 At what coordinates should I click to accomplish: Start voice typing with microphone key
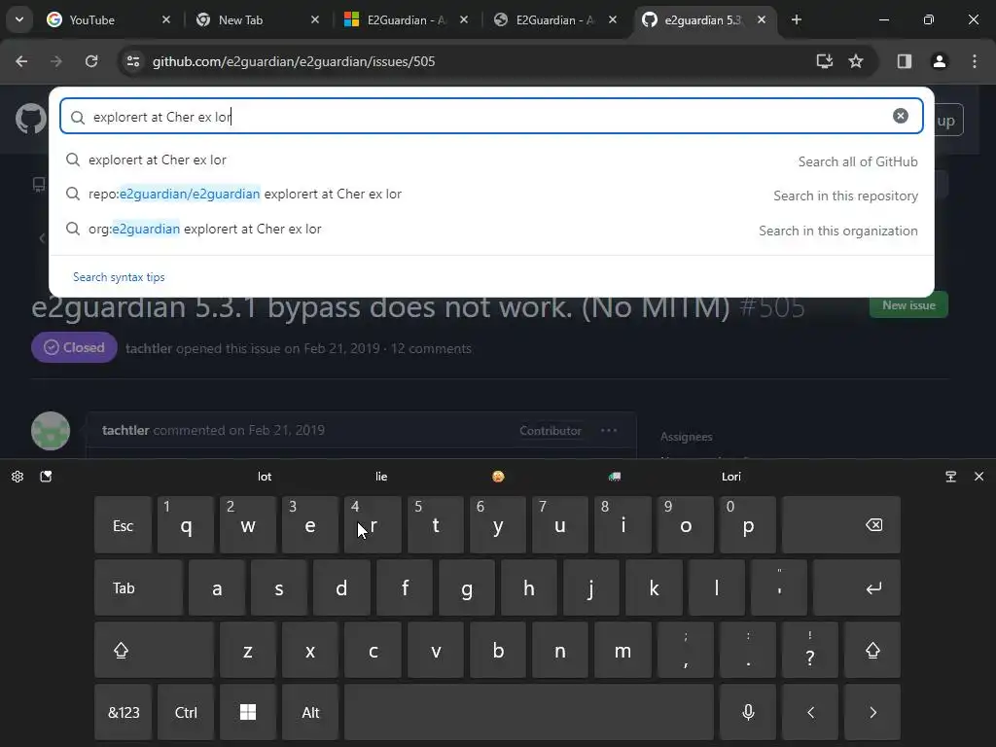(x=748, y=712)
